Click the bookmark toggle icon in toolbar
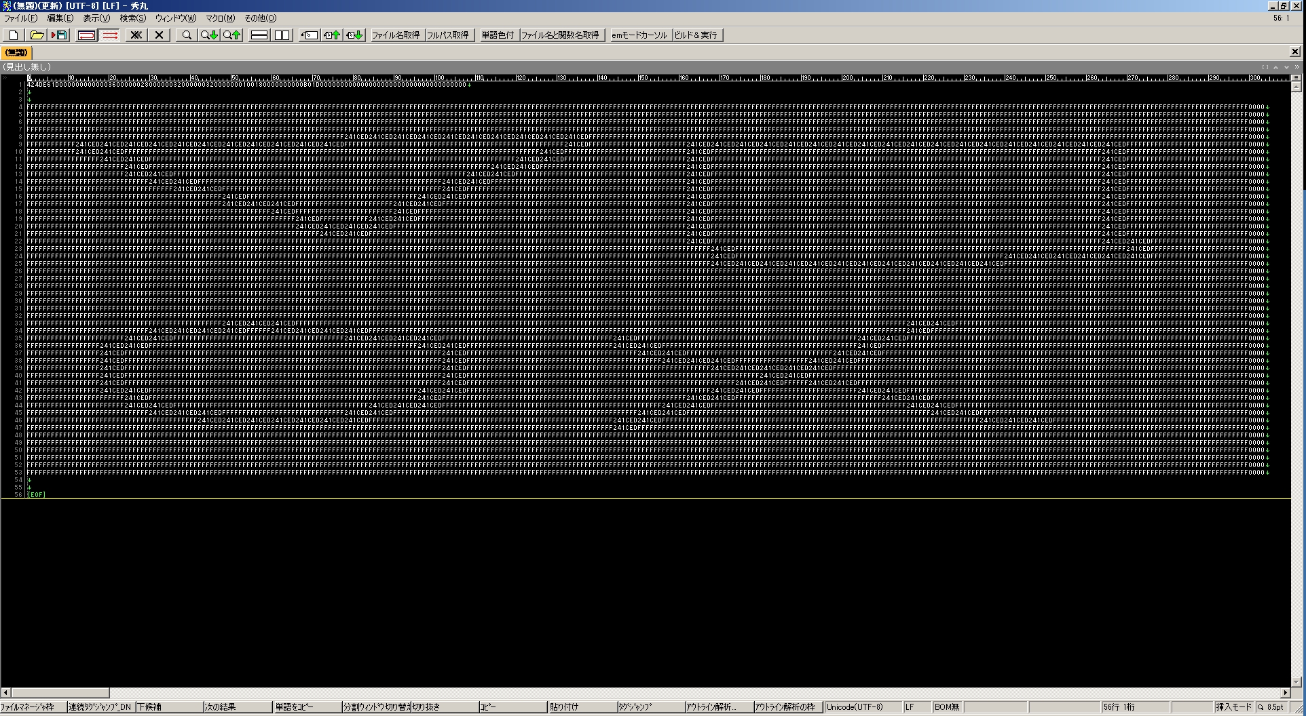 [x=310, y=35]
